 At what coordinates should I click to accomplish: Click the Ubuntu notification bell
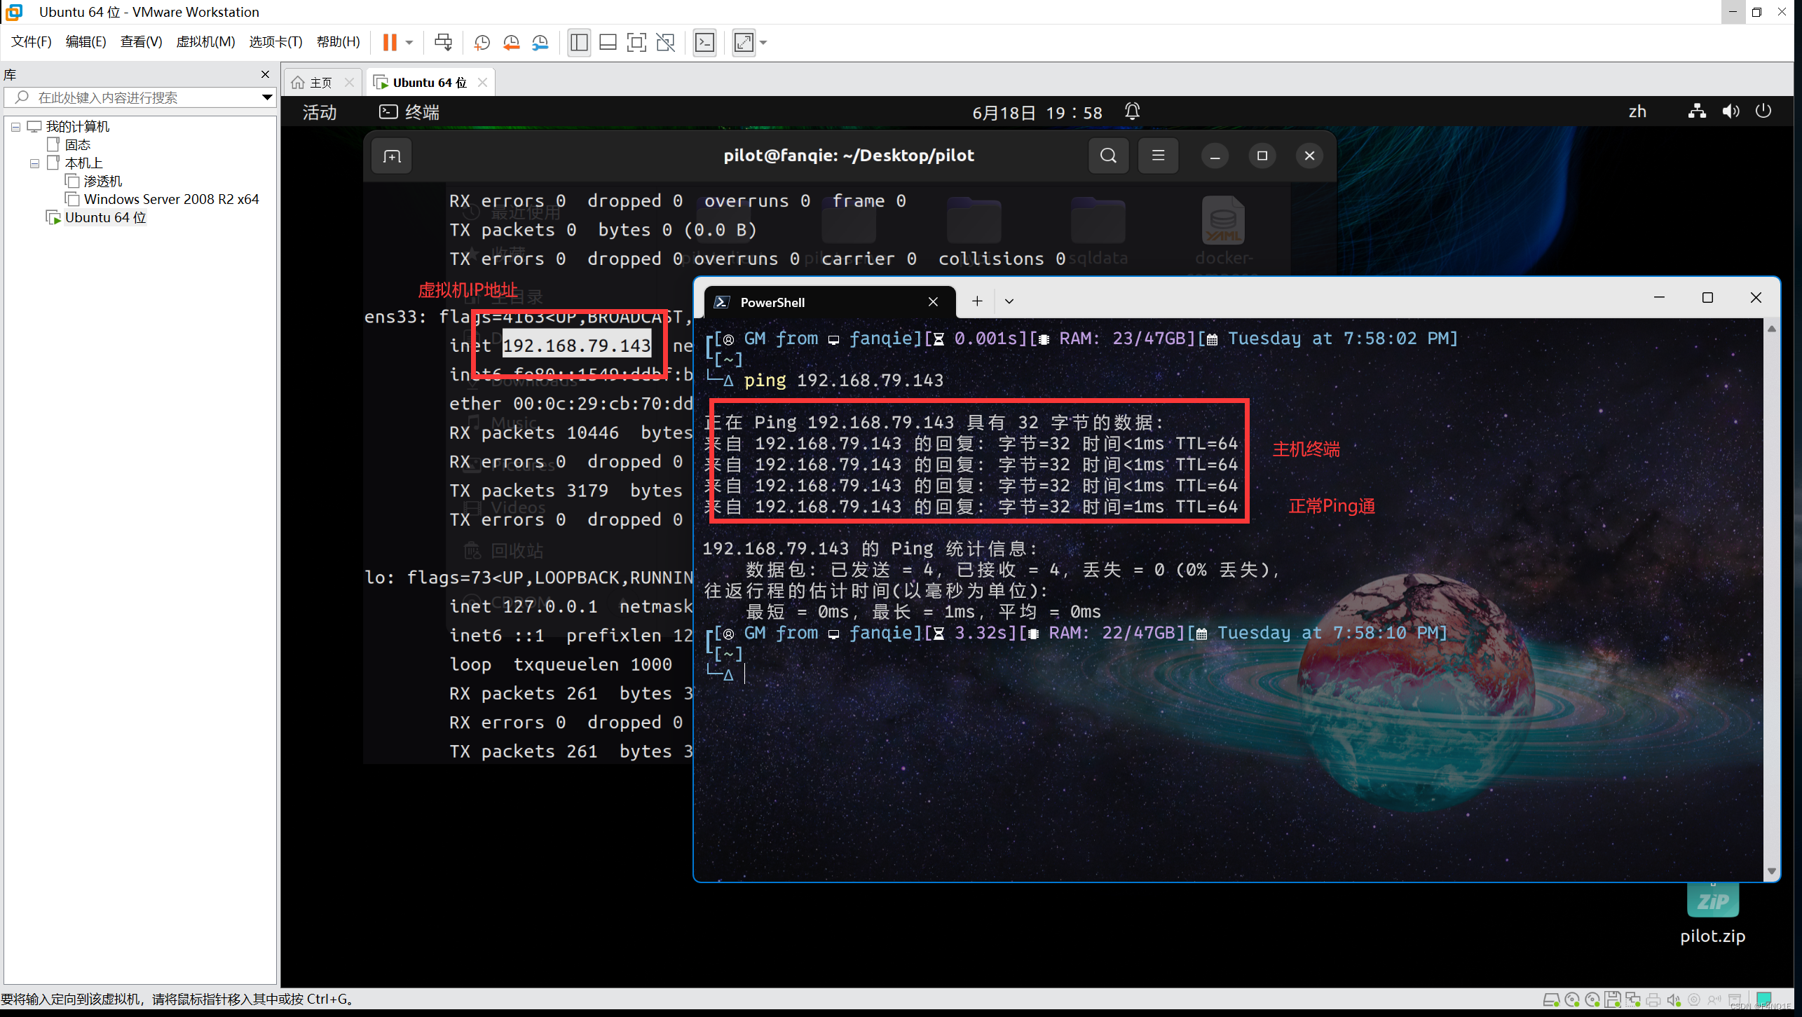1132,111
